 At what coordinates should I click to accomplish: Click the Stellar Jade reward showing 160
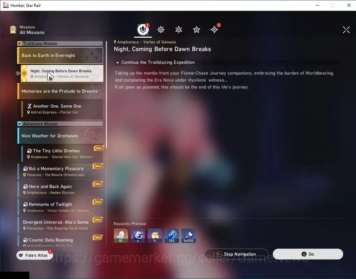tap(172, 236)
